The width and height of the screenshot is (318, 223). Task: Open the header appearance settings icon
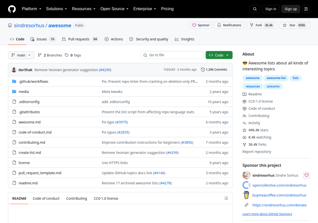point(306,9)
